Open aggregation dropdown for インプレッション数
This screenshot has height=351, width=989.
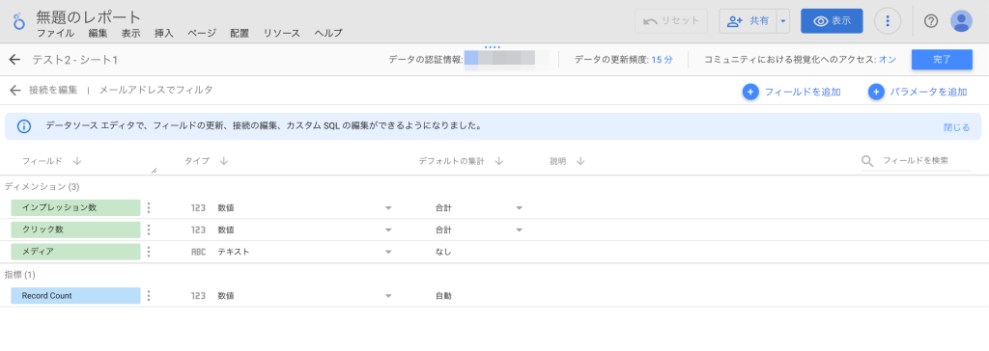[x=519, y=208]
